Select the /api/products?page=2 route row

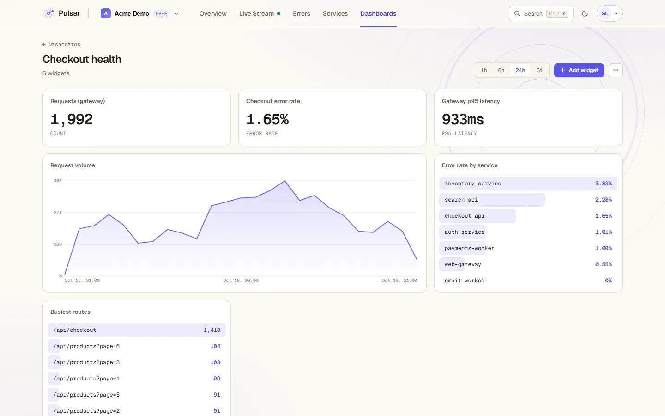point(137,411)
